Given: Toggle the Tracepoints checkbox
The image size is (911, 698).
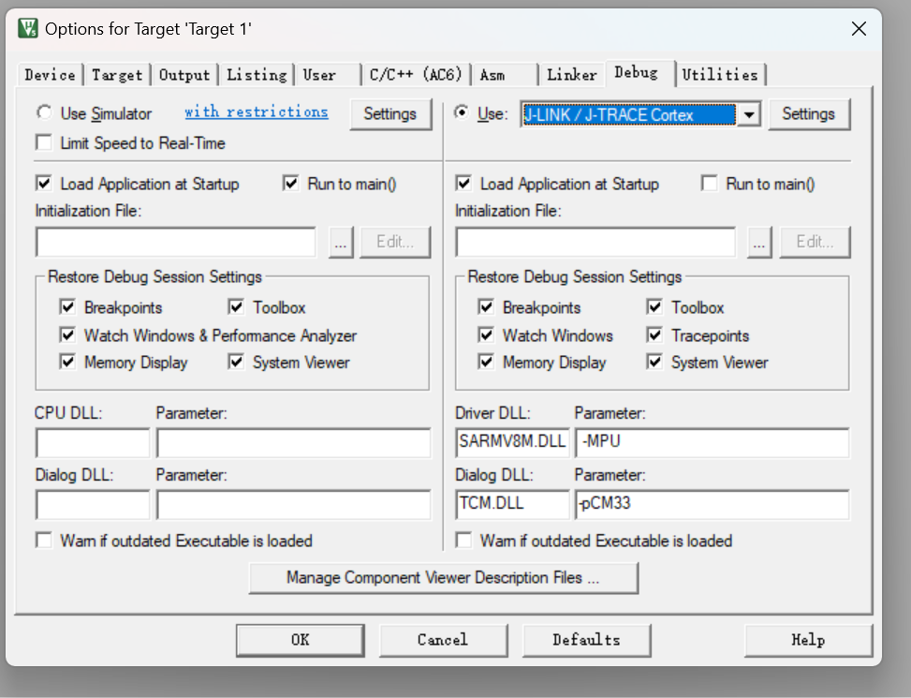Looking at the screenshot, I should [654, 334].
